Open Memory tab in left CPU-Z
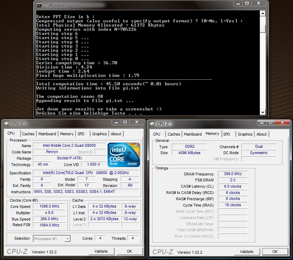The width and height of the screenshot is (293, 260). (x=67, y=134)
